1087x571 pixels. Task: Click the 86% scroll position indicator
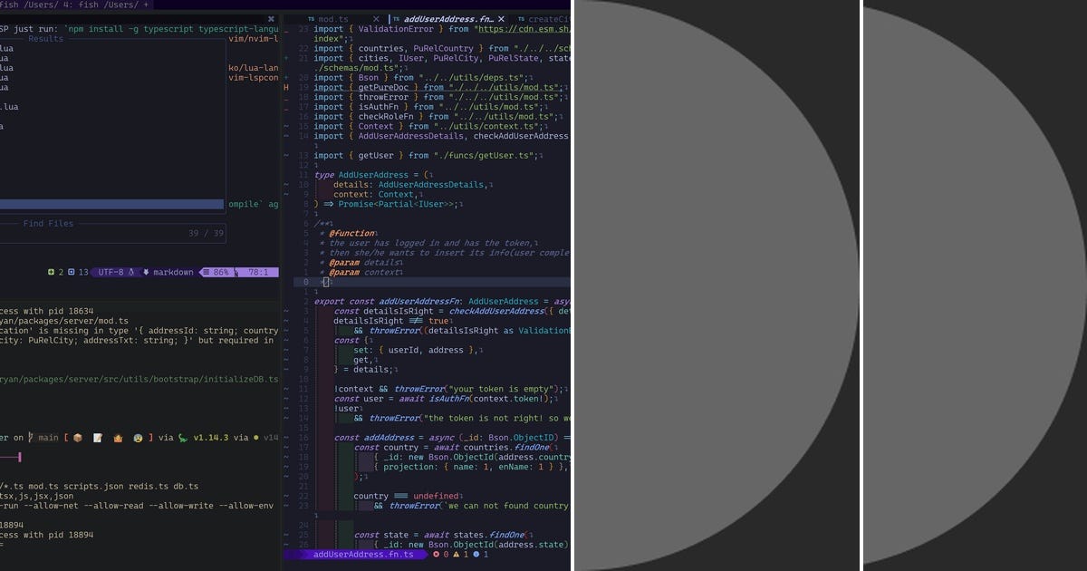pos(220,272)
